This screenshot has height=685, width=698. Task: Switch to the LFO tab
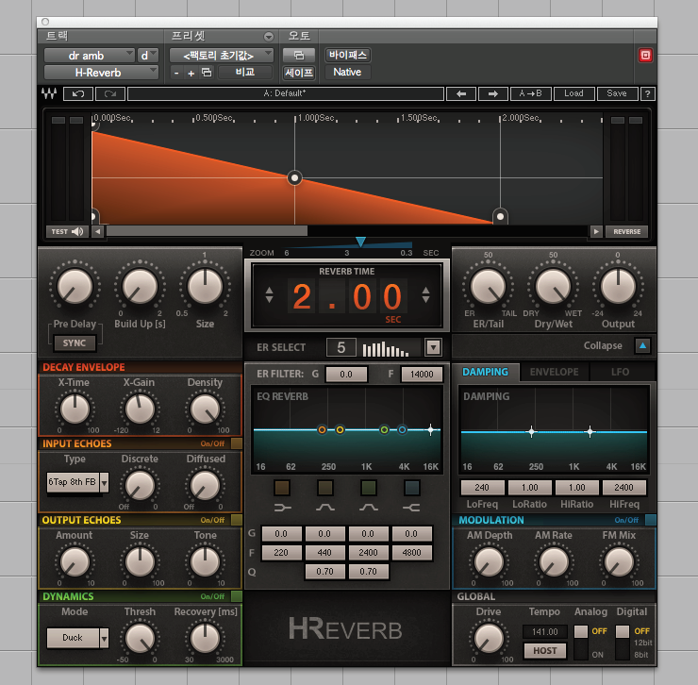620,372
